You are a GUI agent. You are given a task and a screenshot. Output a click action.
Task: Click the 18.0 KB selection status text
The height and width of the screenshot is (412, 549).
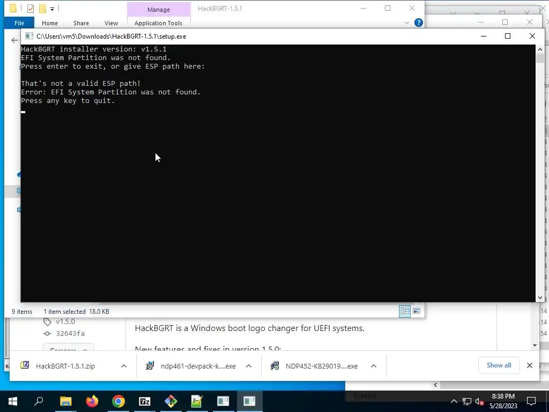pyautogui.click(x=99, y=312)
